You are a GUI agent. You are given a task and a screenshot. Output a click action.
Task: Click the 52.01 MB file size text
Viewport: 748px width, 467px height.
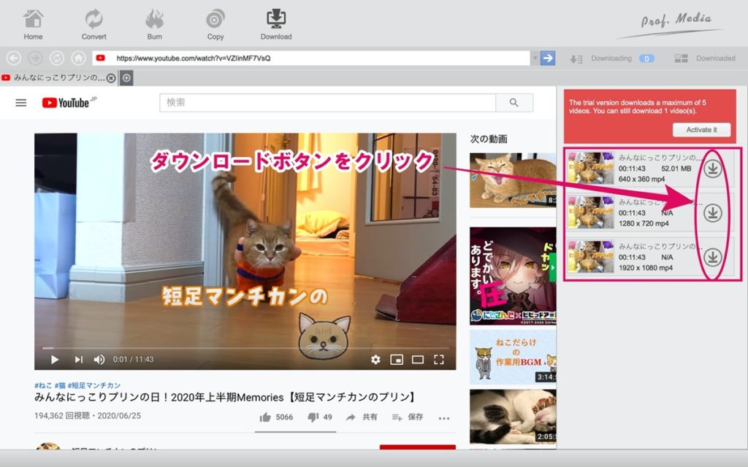[676, 169]
